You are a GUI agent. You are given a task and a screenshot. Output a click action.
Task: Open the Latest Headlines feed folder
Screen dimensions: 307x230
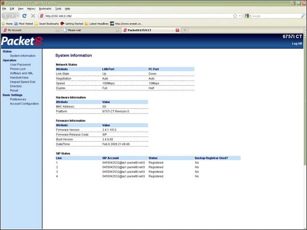coord(96,23)
